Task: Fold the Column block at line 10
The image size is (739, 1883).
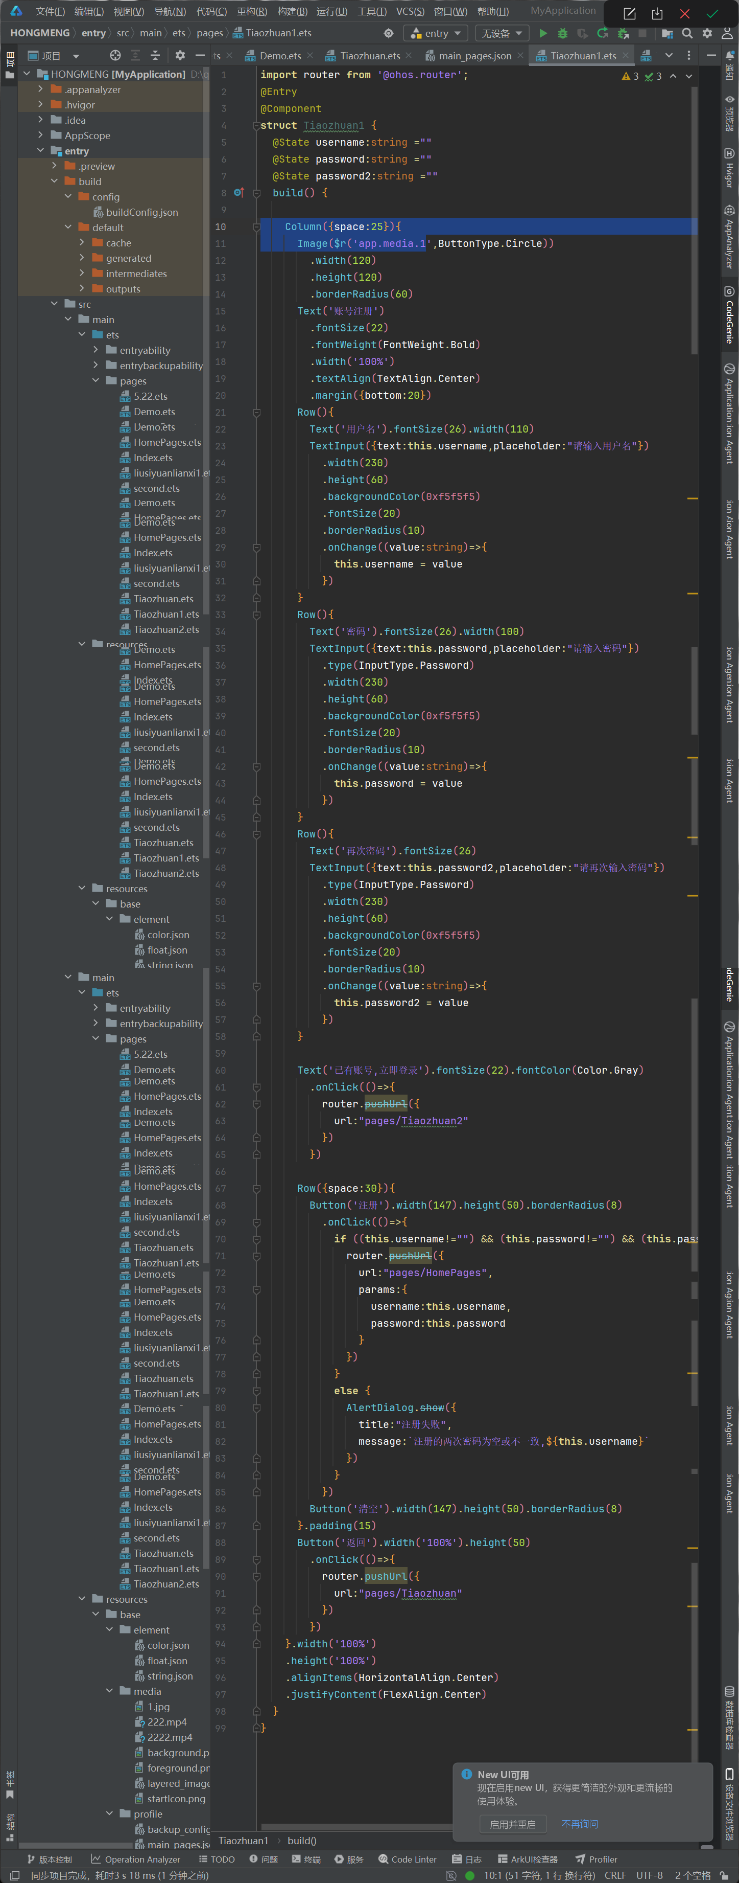Action: pyautogui.click(x=256, y=226)
